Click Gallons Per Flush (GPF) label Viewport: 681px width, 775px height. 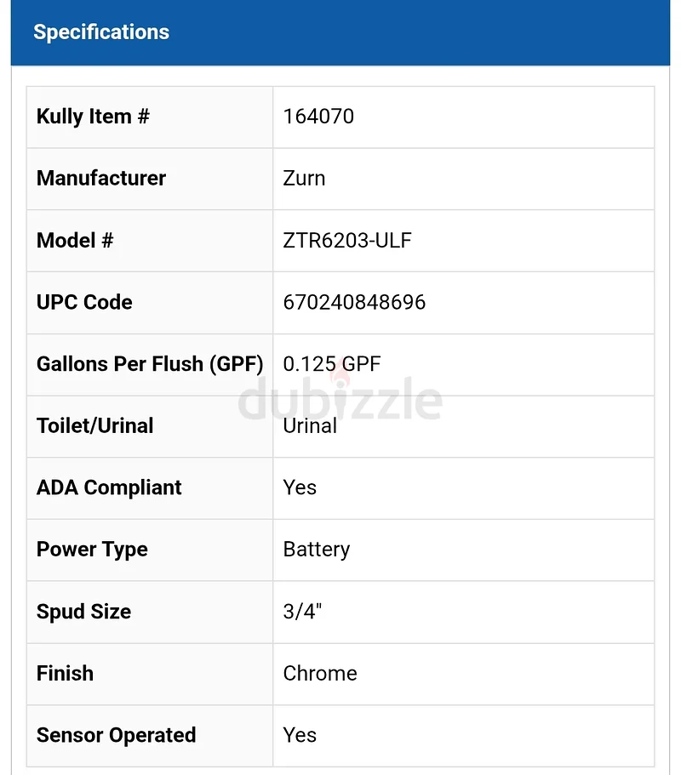[150, 364]
